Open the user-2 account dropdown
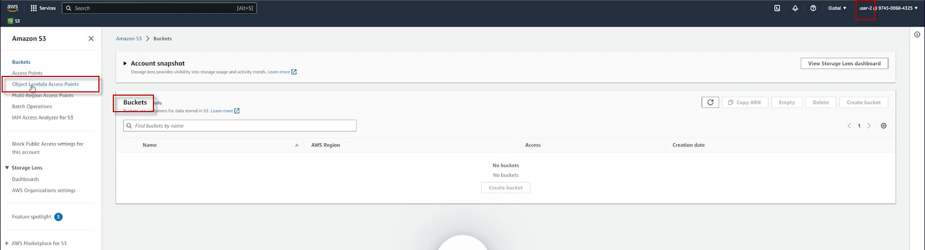Image resolution: width=925 pixels, height=250 pixels. [x=889, y=8]
